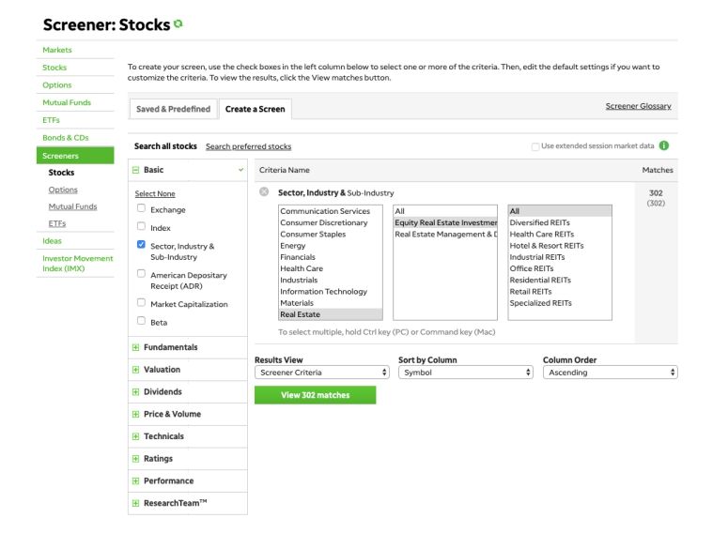Viewport: 728px width, 533px height.
Task: Open the Screener Glossary link
Action: tap(638, 107)
